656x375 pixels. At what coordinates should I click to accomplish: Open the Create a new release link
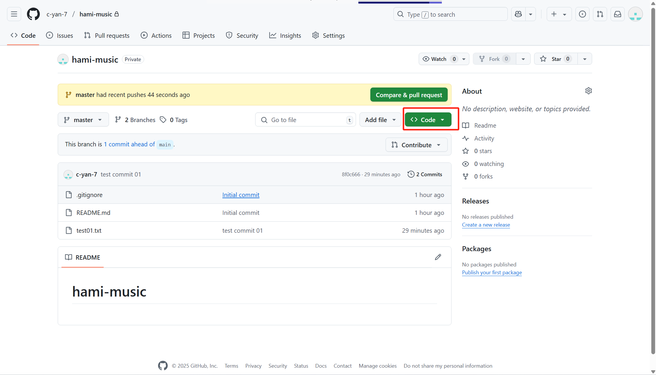click(x=486, y=225)
